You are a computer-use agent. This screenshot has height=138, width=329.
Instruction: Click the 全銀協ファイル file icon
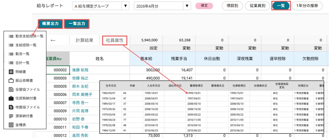point(11,89)
